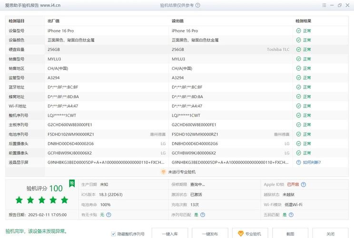Click the 验机完毕，该设备未发现异常 status message
This screenshot has width=354, height=238.
[36, 231]
